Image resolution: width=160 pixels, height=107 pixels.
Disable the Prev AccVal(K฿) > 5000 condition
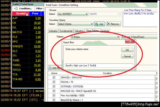(54, 96)
